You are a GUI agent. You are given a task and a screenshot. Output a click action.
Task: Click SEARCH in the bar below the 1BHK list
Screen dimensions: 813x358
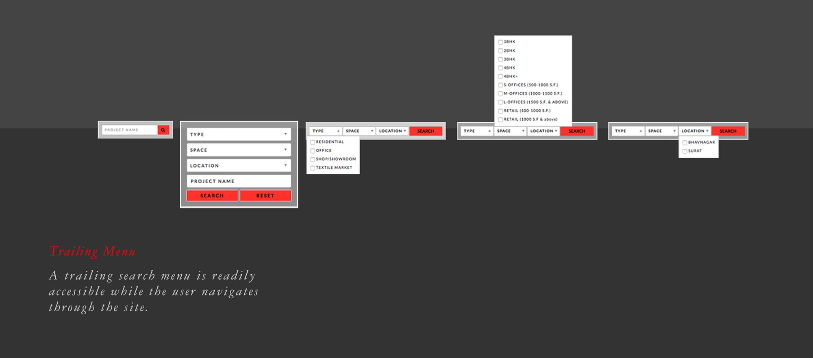(577, 131)
